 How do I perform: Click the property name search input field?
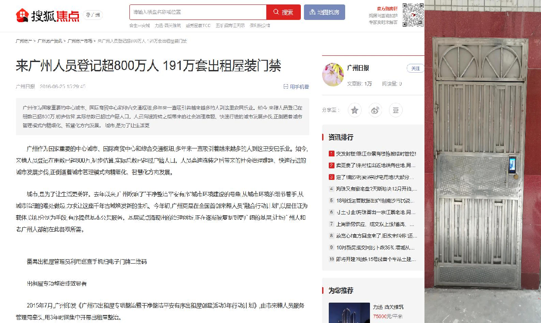click(x=198, y=12)
